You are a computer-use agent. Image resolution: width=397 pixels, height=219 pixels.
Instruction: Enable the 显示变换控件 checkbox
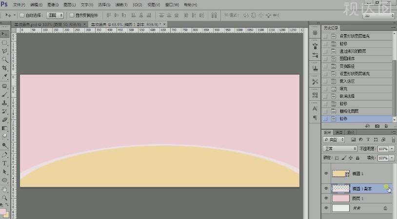72,16
